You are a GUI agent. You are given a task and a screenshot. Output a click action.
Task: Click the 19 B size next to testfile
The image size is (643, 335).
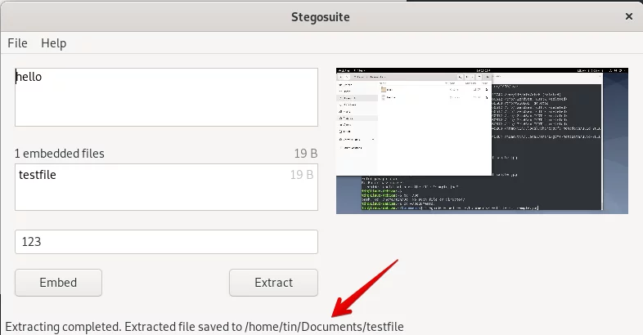point(302,175)
